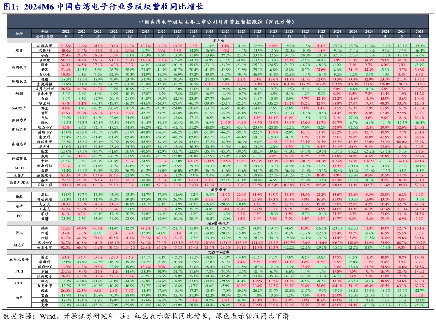Click the company name "台积电"

(x=45, y=60)
